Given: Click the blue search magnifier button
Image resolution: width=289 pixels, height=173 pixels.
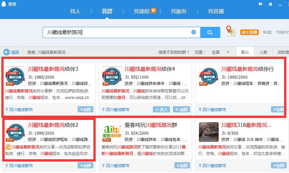Looking at the screenshot, I should click(x=210, y=32).
